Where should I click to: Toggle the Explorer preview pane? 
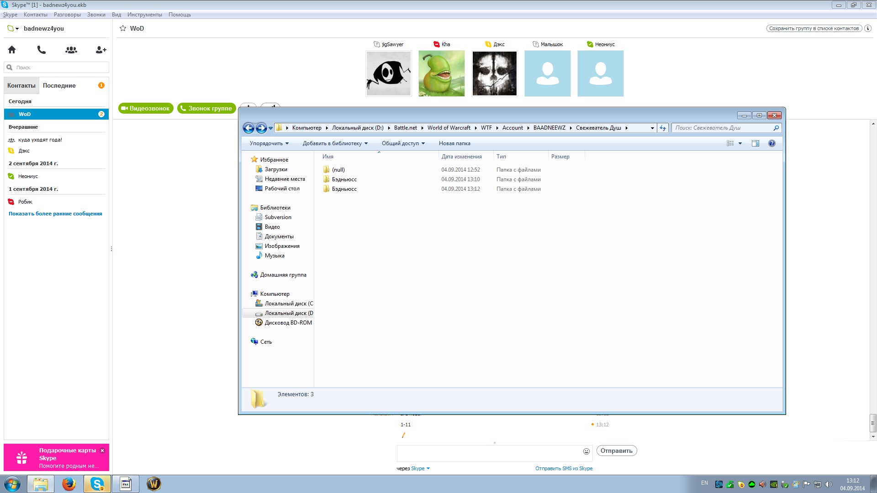tap(755, 143)
